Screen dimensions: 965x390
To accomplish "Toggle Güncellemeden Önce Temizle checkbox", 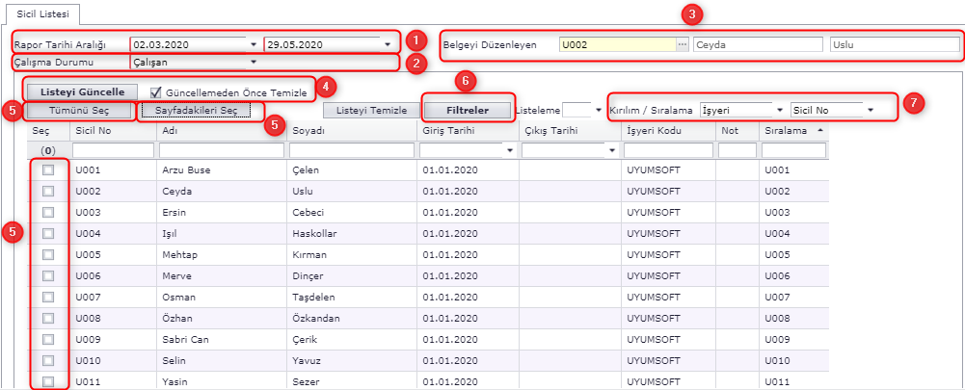I will [x=156, y=92].
